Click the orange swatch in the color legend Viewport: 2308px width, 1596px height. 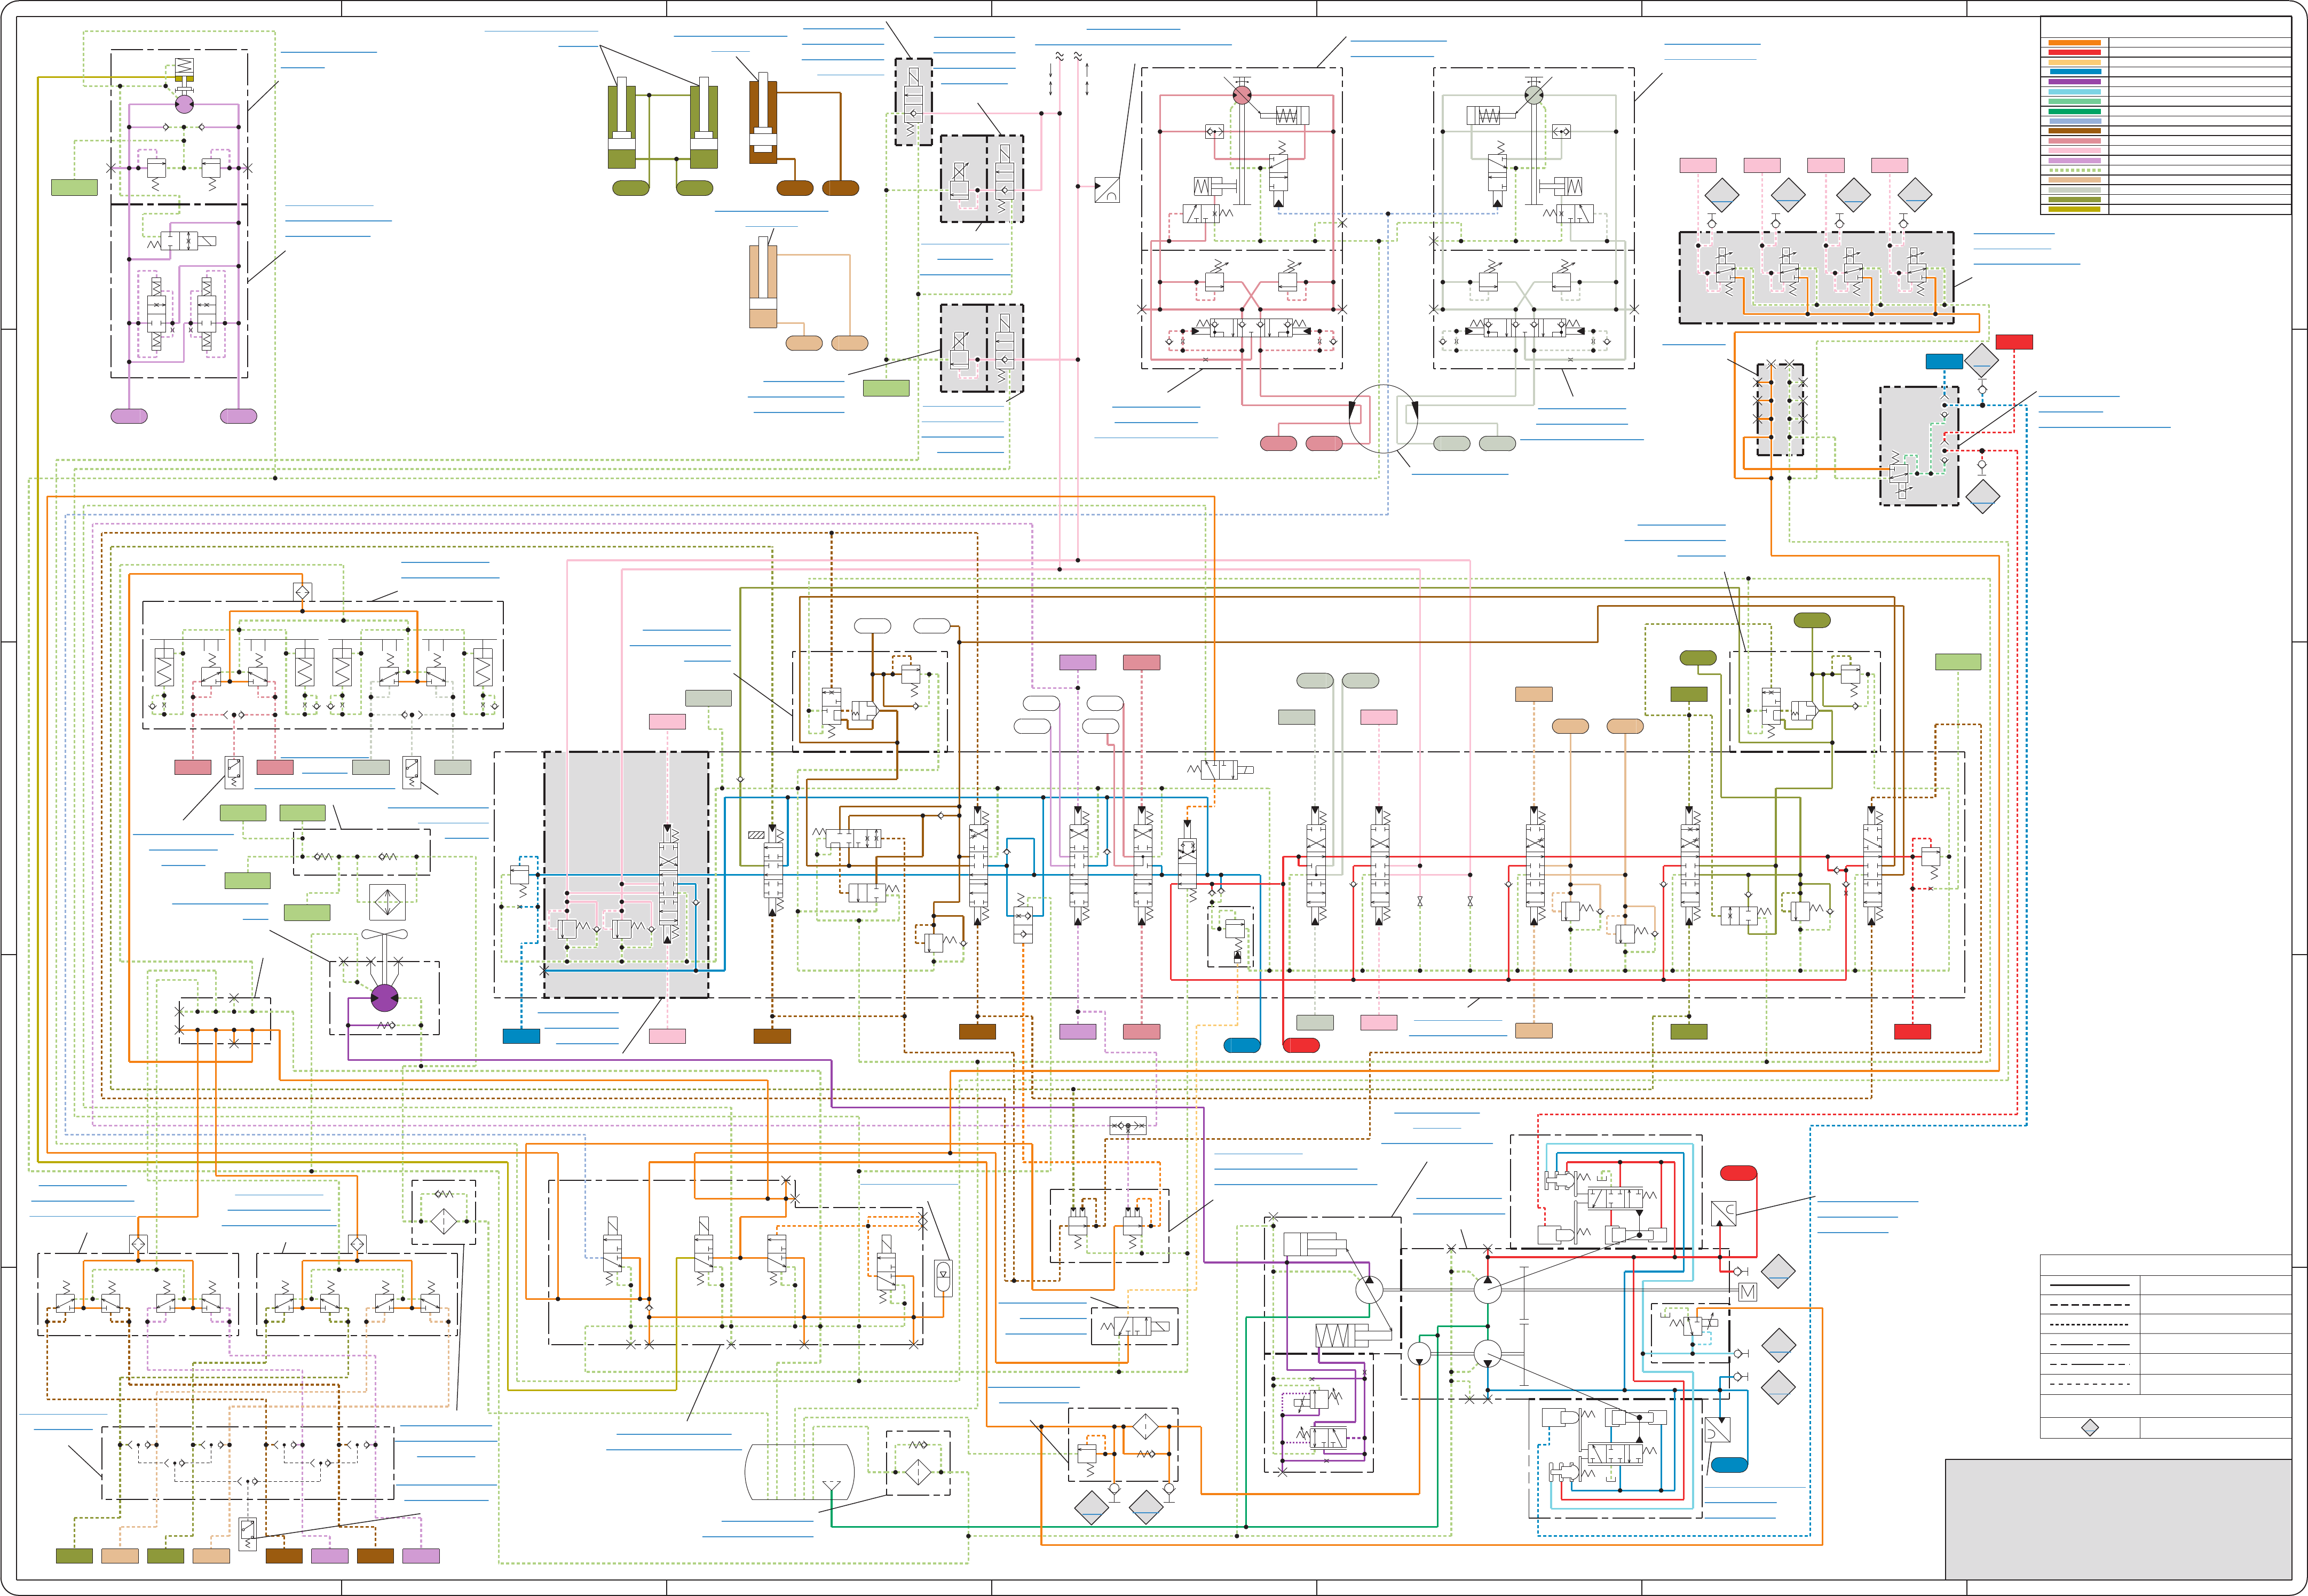click(x=2075, y=43)
